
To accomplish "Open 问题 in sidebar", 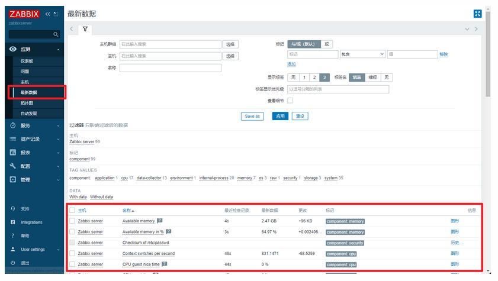I will coord(25,72).
